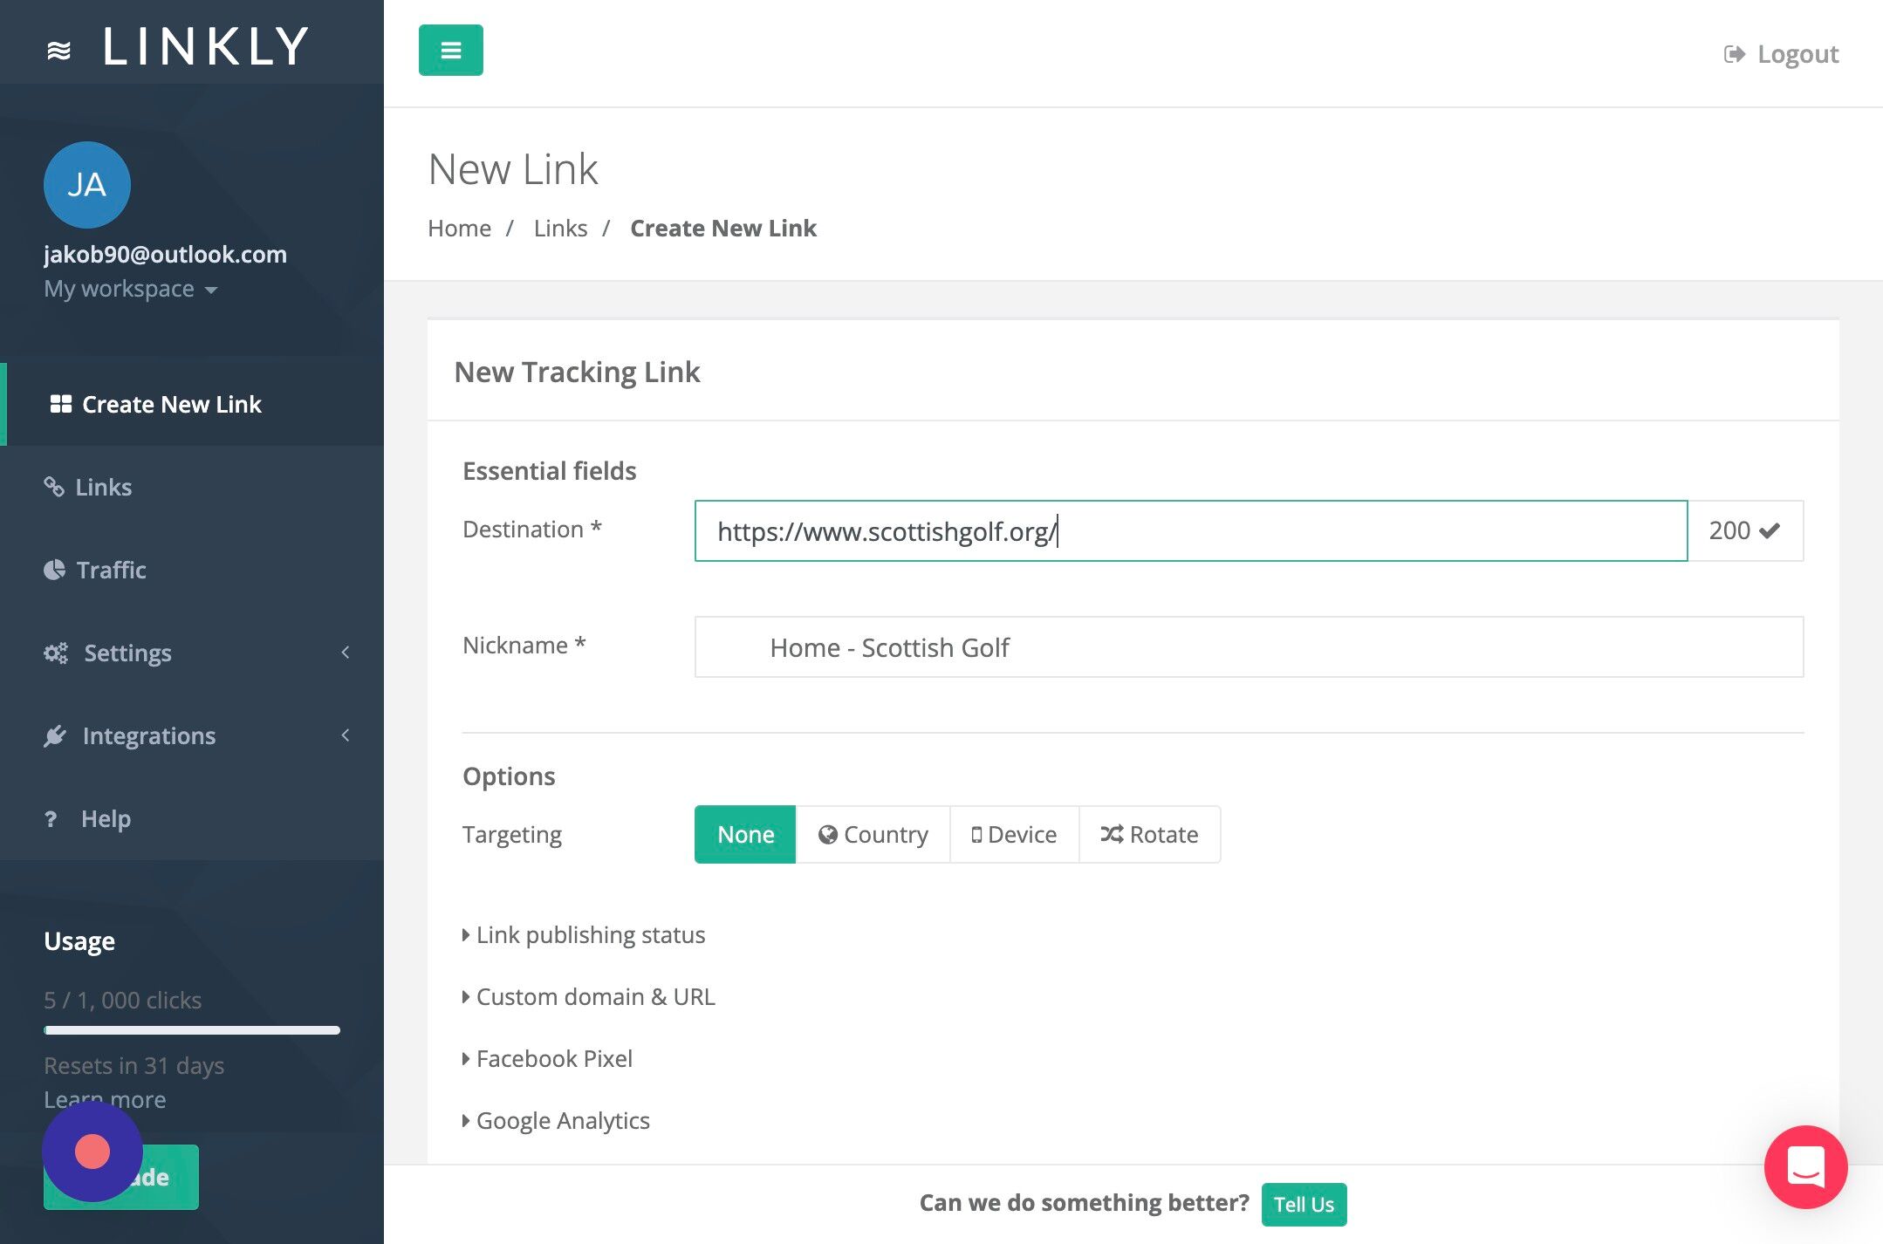Select Device targeting option

[1014, 834]
